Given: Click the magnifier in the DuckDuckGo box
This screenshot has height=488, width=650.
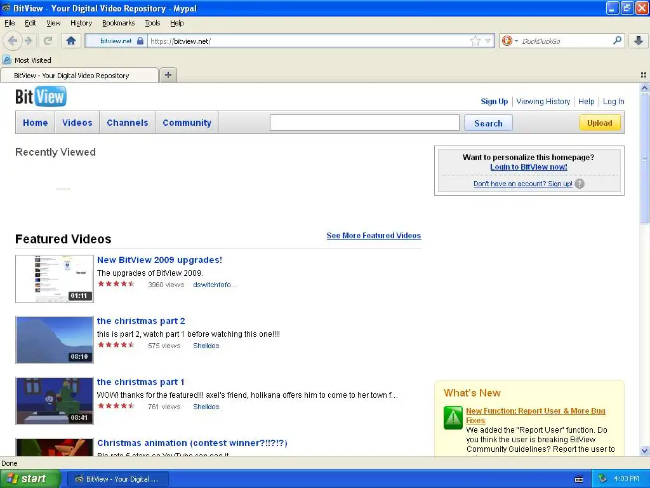Looking at the screenshot, I should click(x=617, y=41).
